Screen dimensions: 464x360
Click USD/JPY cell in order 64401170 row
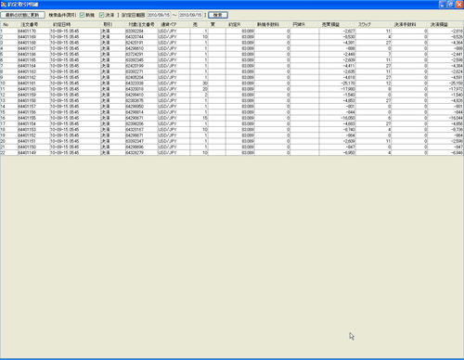pyautogui.click(x=174, y=31)
